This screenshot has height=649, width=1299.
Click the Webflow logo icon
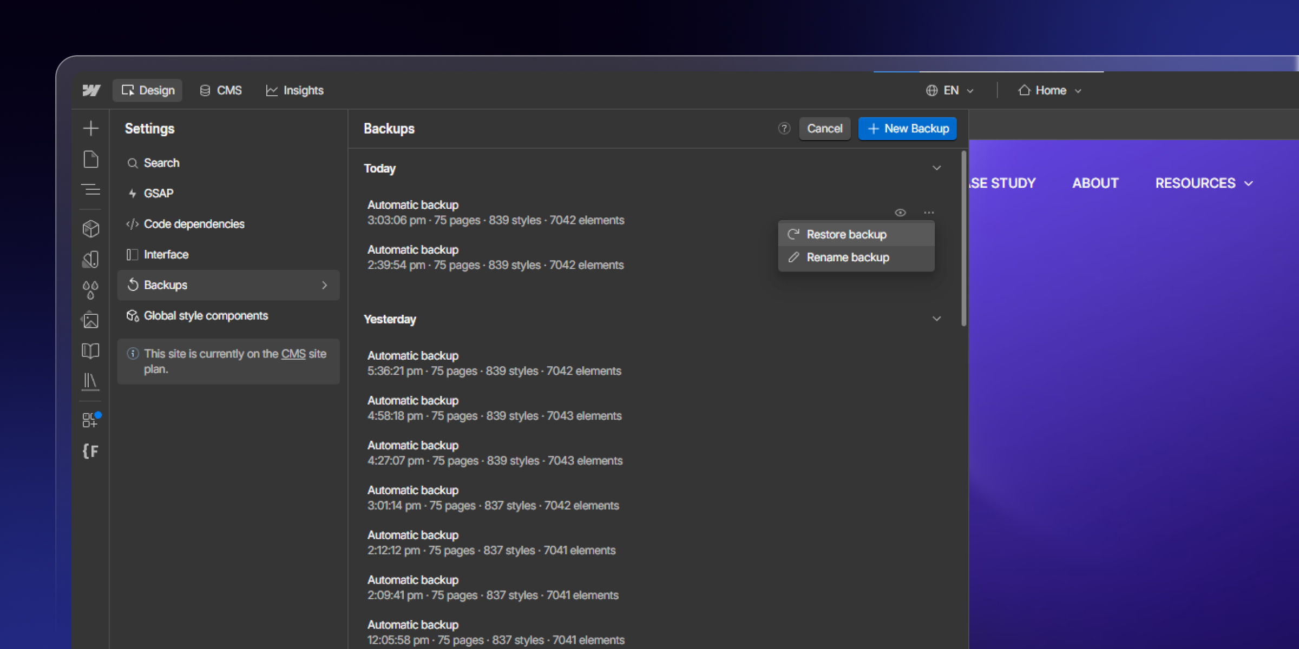91,90
